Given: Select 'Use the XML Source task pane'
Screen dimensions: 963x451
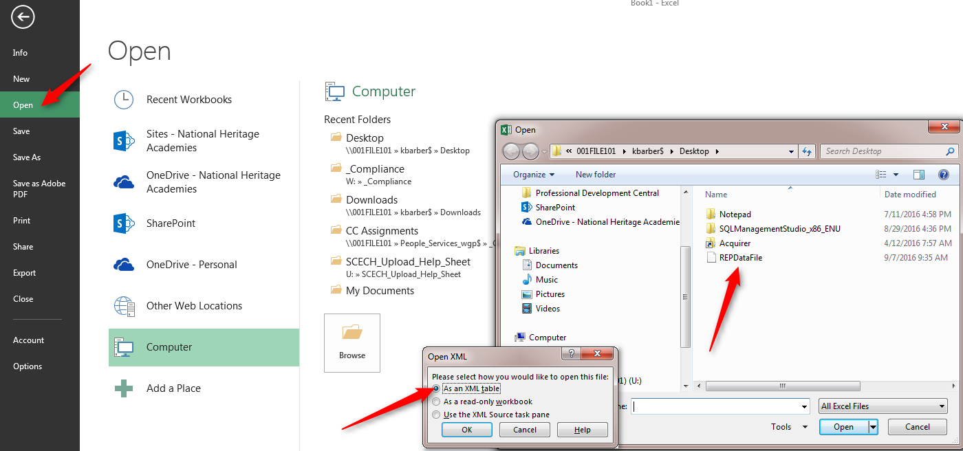Looking at the screenshot, I should pyautogui.click(x=437, y=415).
